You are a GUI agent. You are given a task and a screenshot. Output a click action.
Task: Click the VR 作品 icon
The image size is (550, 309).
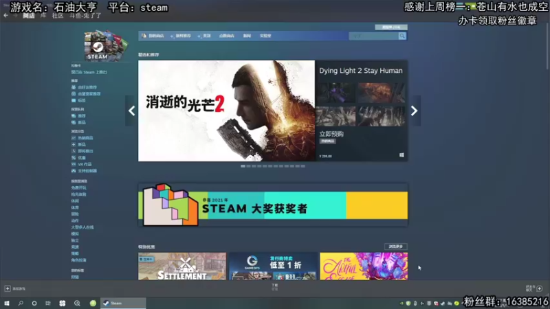coord(74,164)
